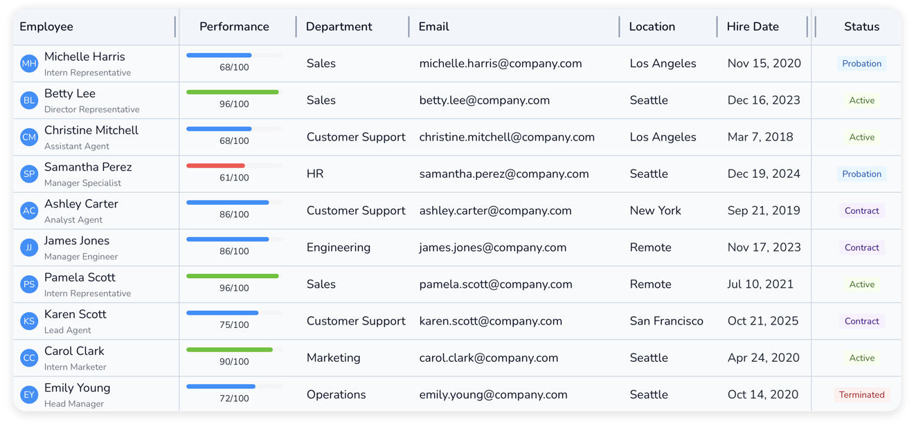Click the Hire Date column header
Viewport: 914px width, 431px height.
click(x=753, y=27)
